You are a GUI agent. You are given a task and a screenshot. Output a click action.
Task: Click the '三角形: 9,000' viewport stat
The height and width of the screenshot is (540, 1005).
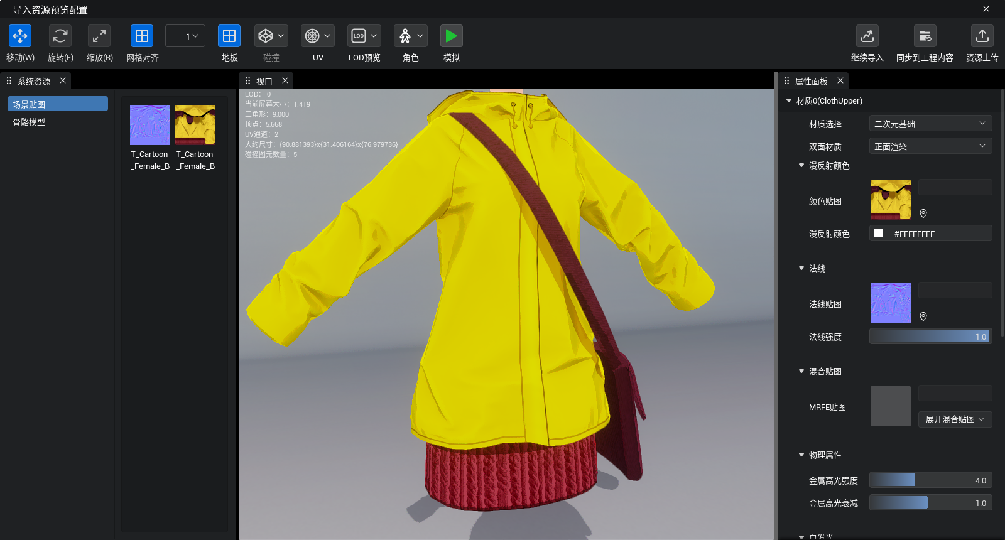click(267, 114)
